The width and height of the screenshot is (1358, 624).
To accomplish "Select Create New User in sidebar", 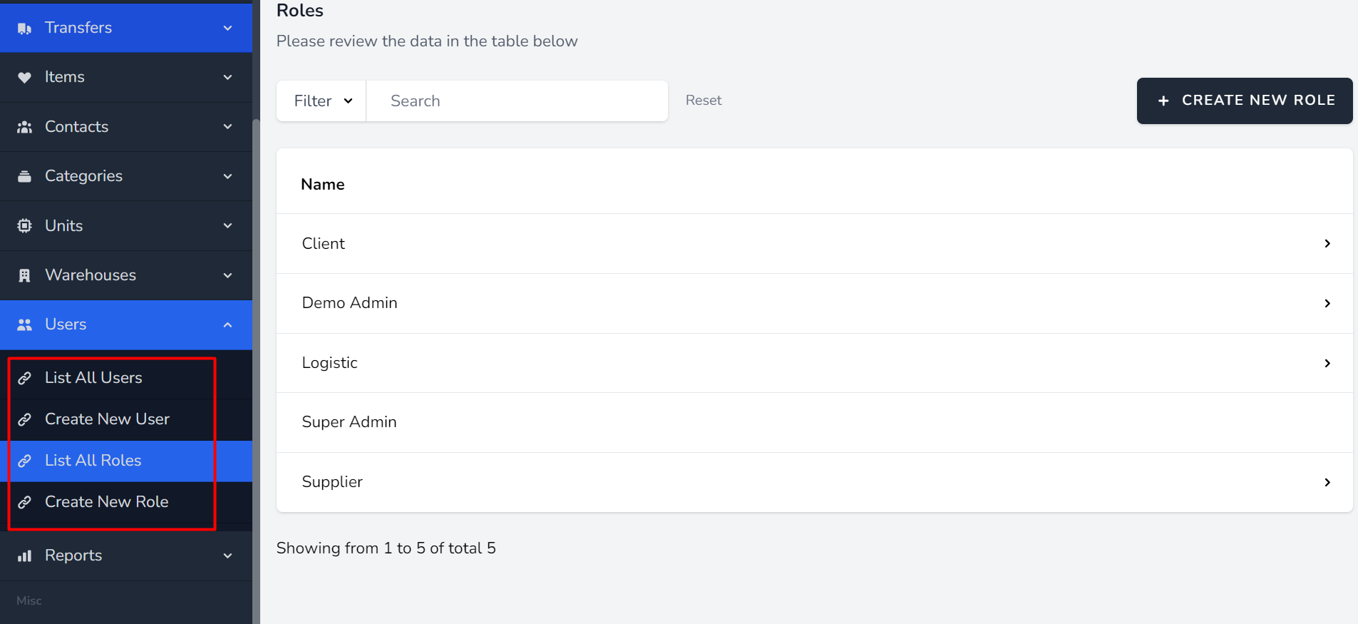I will pos(107,419).
